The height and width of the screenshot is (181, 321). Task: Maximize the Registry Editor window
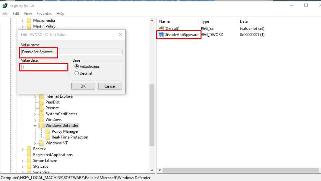tap(306, 5)
